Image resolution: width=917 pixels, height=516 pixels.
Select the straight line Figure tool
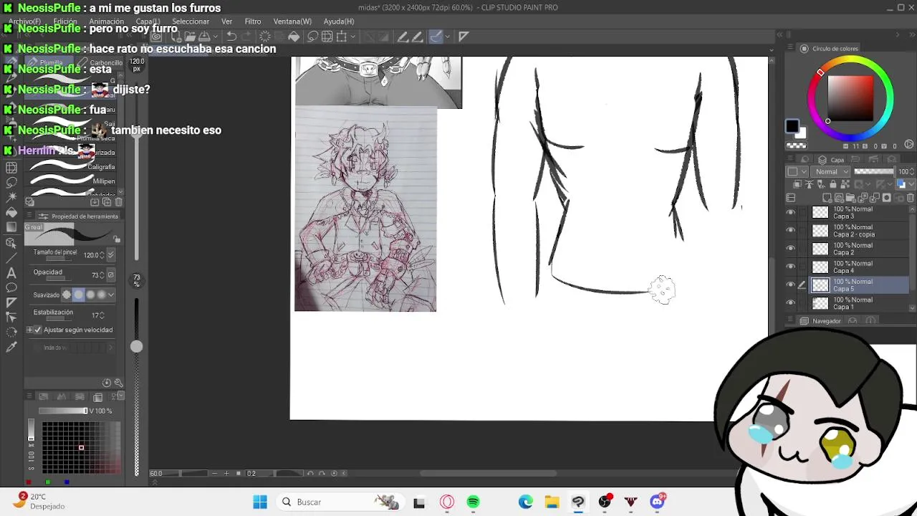tap(11, 257)
